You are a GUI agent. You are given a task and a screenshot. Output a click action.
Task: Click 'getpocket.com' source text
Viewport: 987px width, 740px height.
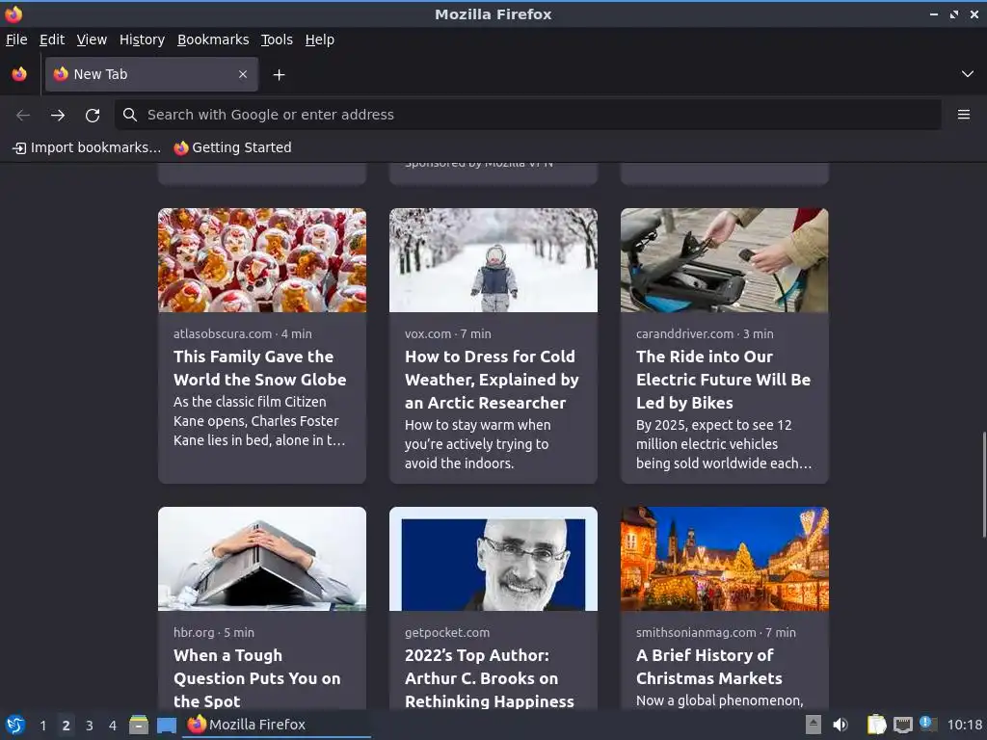(x=447, y=632)
